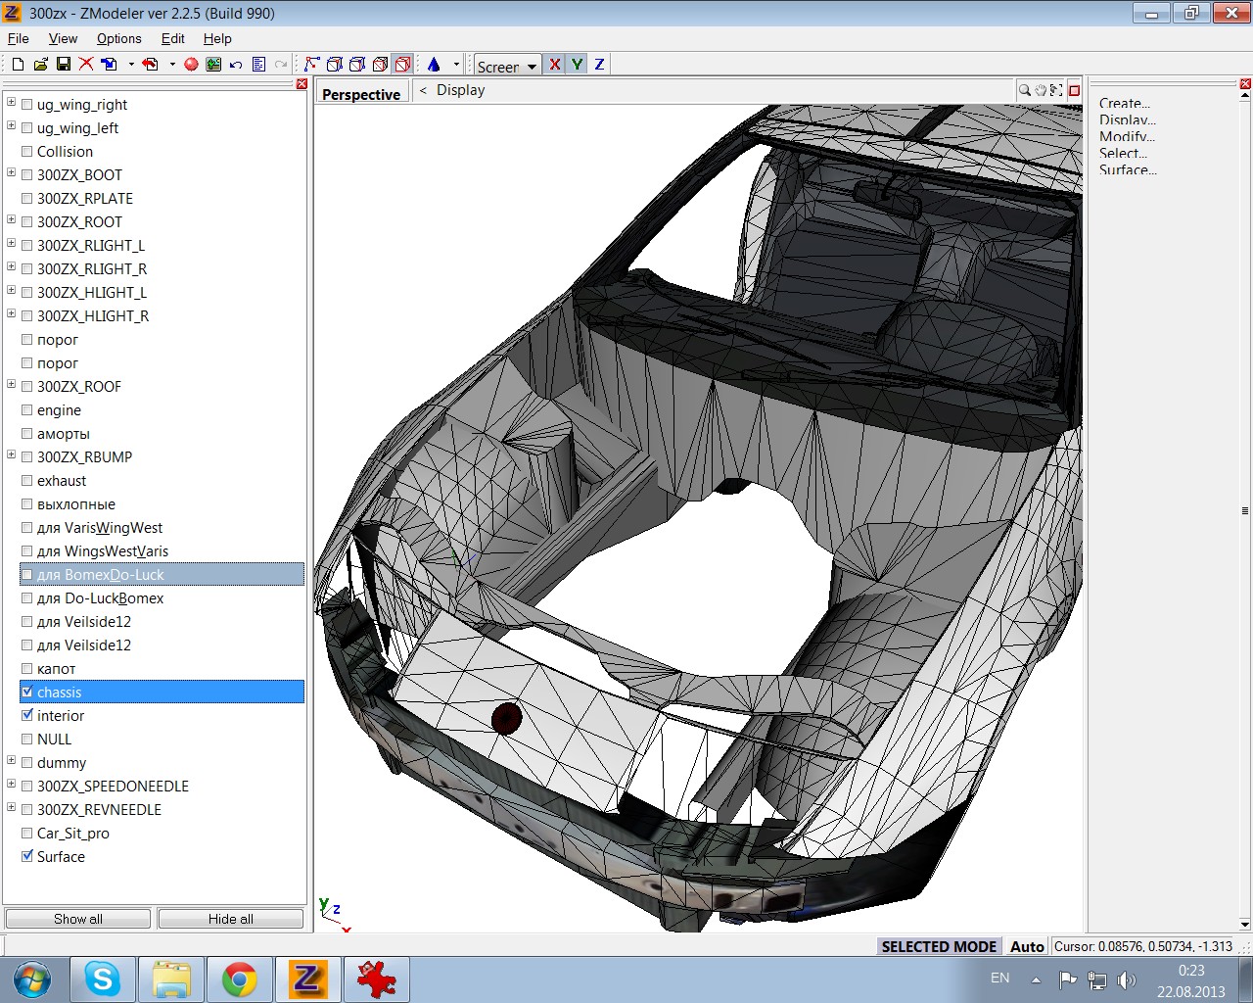1253x1003 pixels.
Task: Toggle the Z axis button
Action: (x=599, y=65)
